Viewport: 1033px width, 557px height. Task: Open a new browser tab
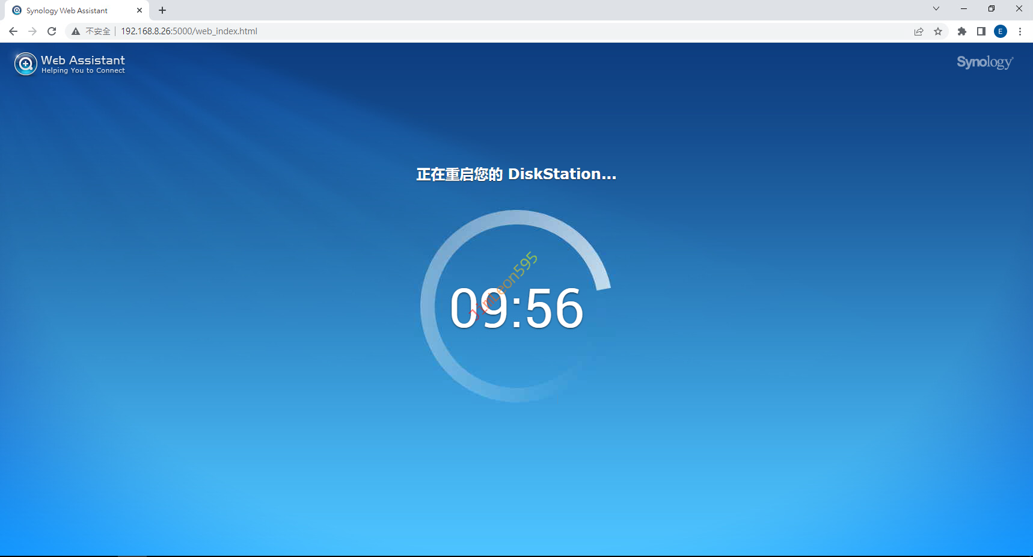tap(162, 10)
